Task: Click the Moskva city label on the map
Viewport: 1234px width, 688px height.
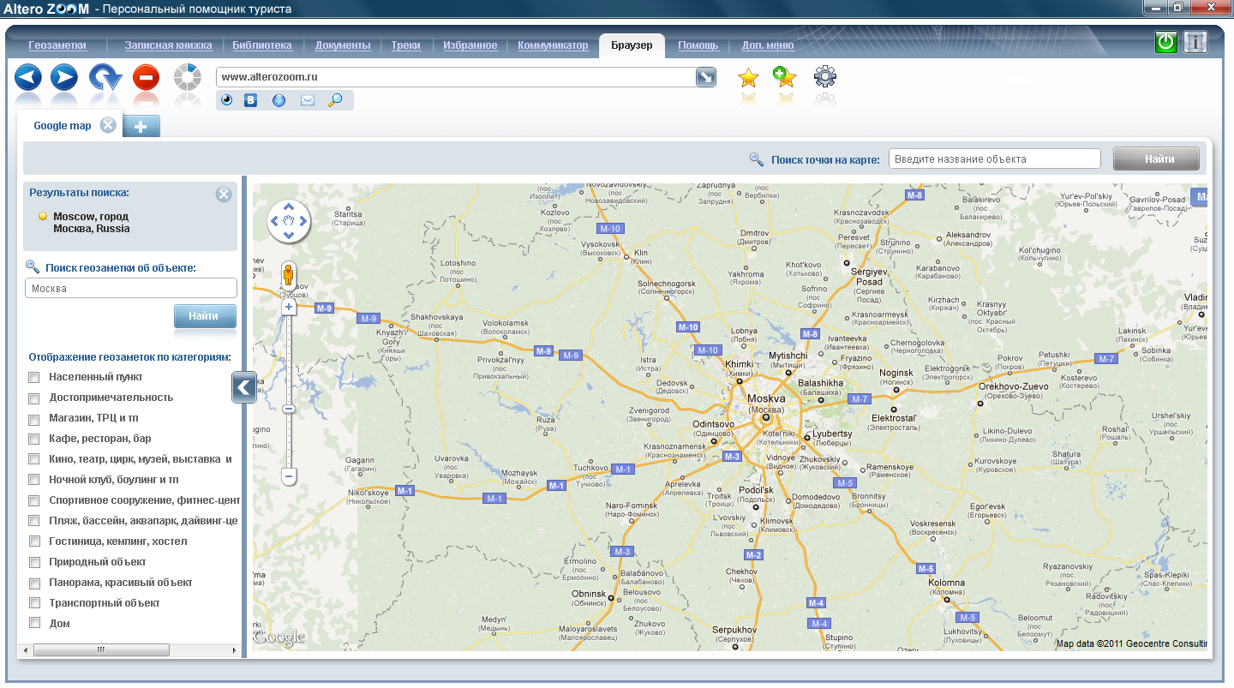Action: pyautogui.click(x=766, y=399)
